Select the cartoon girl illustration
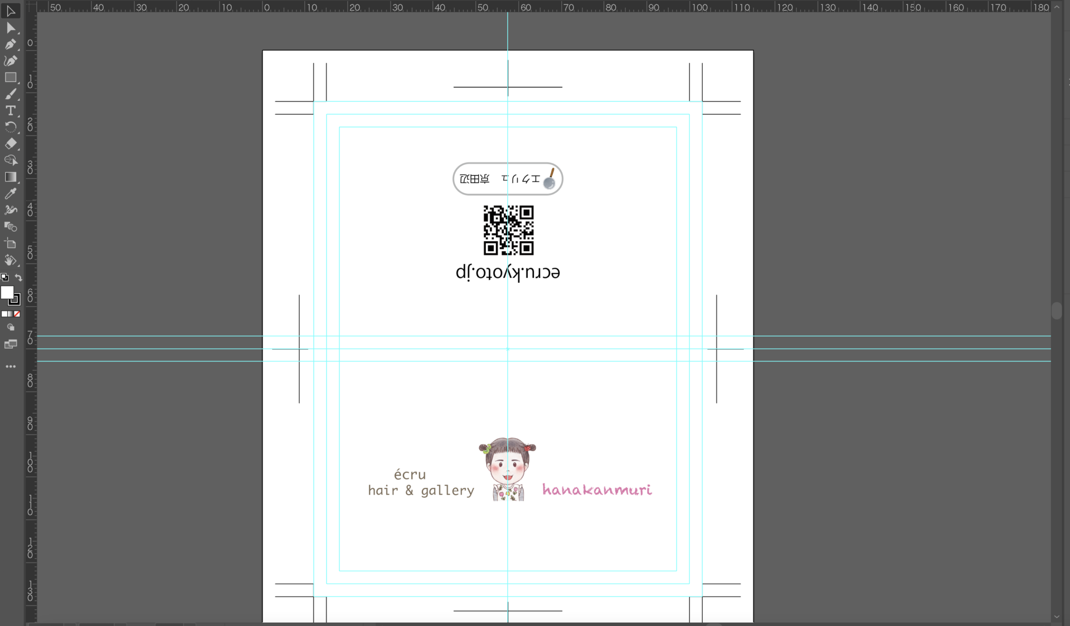1070x626 pixels. coord(508,469)
